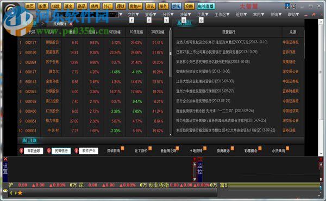Viewport: 326px width, 201px height.
Task: Select the stock row with code 600196
Action: (x=93, y=53)
